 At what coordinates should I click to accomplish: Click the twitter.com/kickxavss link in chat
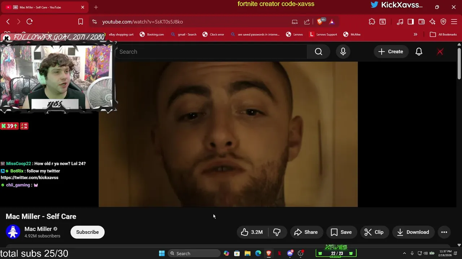30,178
